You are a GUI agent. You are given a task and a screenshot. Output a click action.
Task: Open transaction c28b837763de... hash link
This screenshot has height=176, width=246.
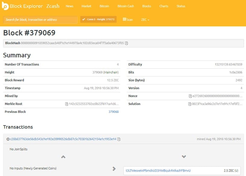click(63, 139)
